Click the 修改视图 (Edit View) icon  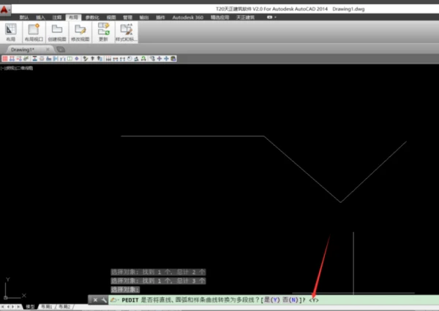(80, 31)
